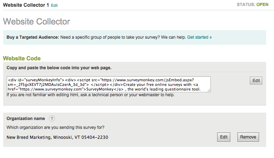The width and height of the screenshot is (274, 158).
Task: Click Edit button next to embed code
Action: (256, 81)
